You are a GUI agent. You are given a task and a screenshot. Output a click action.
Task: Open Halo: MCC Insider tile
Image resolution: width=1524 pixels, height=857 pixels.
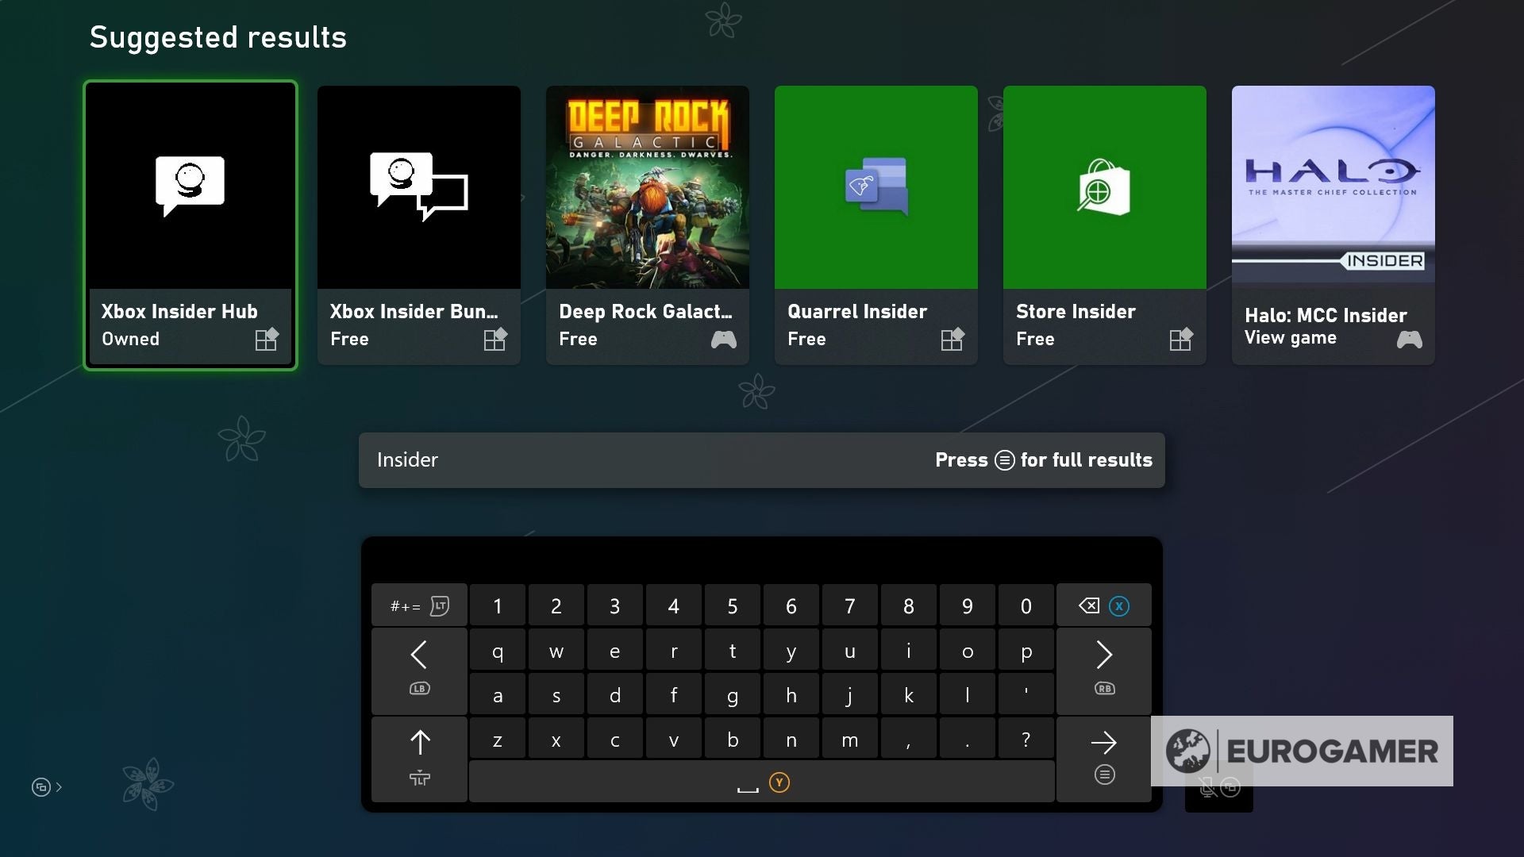pyautogui.click(x=1333, y=225)
